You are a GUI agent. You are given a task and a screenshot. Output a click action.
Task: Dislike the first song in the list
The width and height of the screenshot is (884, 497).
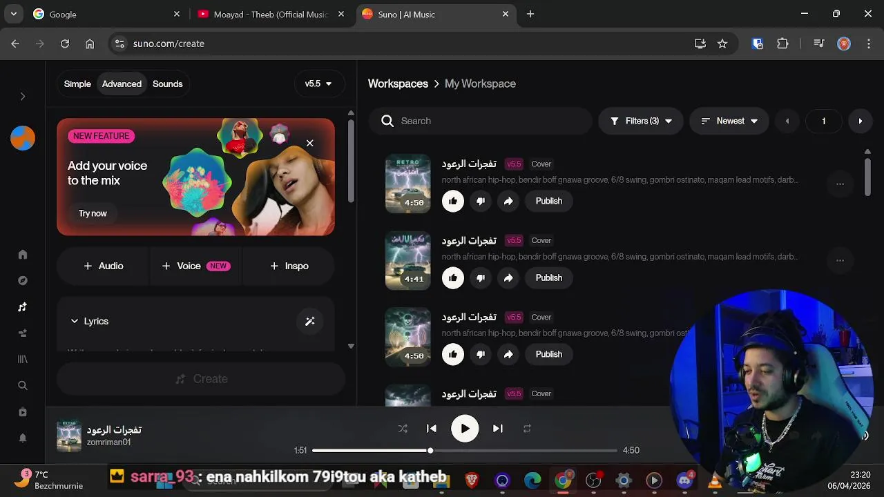(x=481, y=201)
